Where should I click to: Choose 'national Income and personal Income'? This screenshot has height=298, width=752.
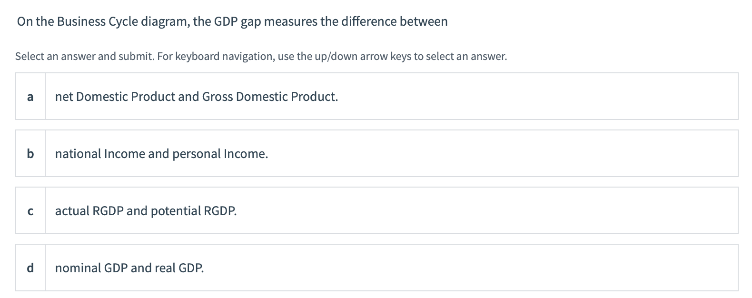tap(161, 153)
